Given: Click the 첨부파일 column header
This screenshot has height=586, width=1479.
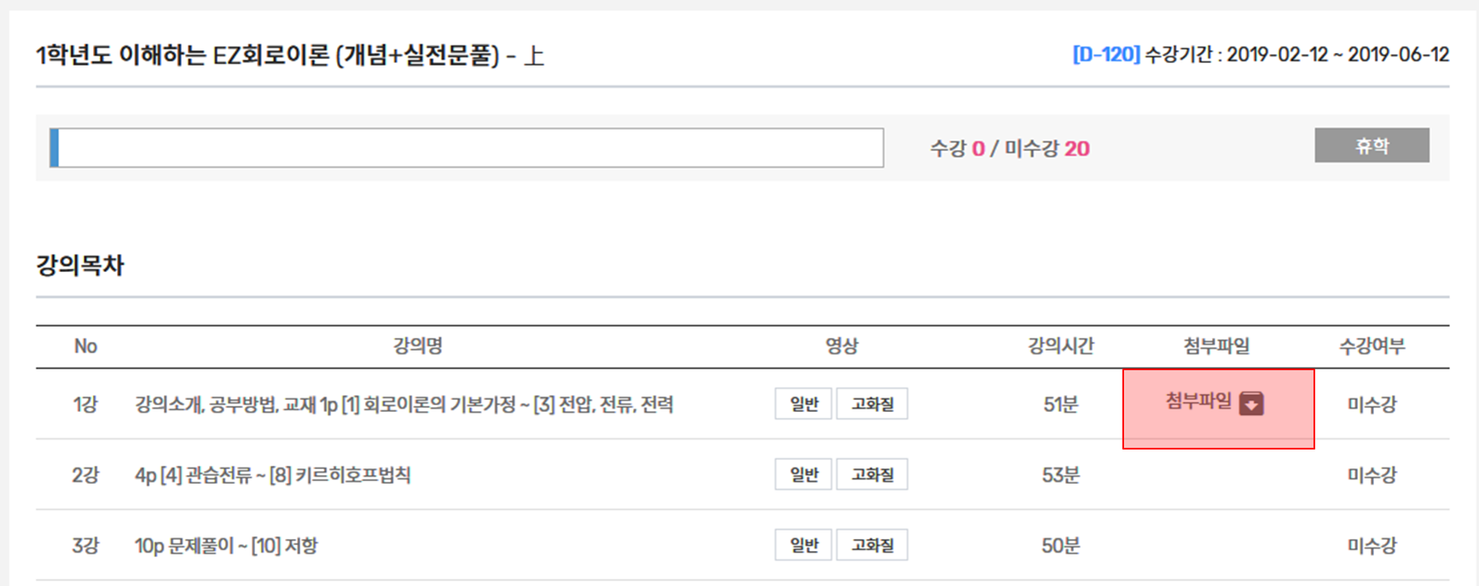Looking at the screenshot, I should tap(1216, 345).
